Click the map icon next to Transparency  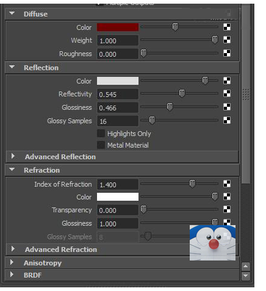click(227, 209)
